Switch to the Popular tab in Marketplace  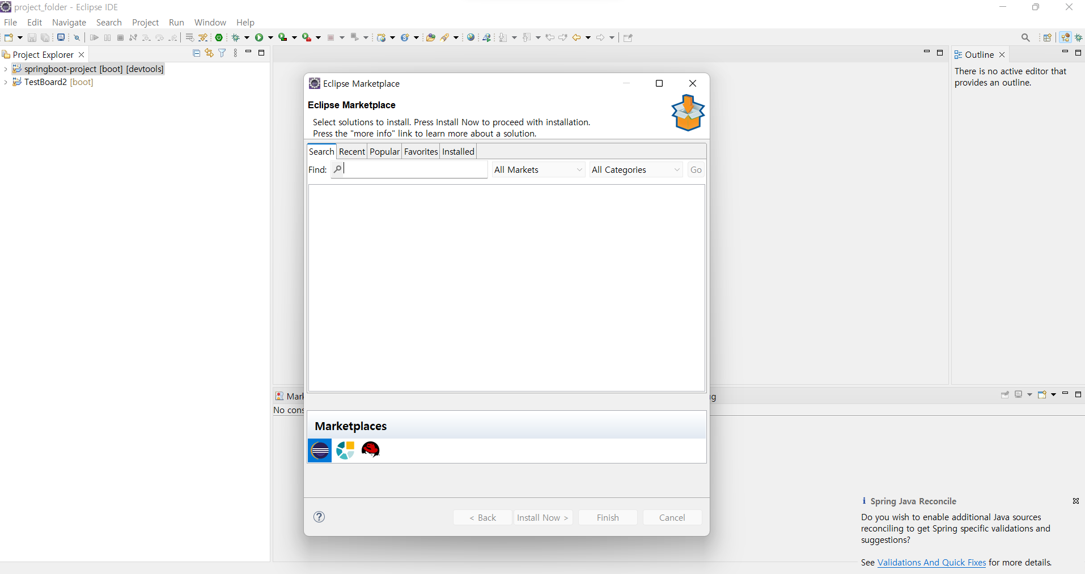pyautogui.click(x=384, y=151)
